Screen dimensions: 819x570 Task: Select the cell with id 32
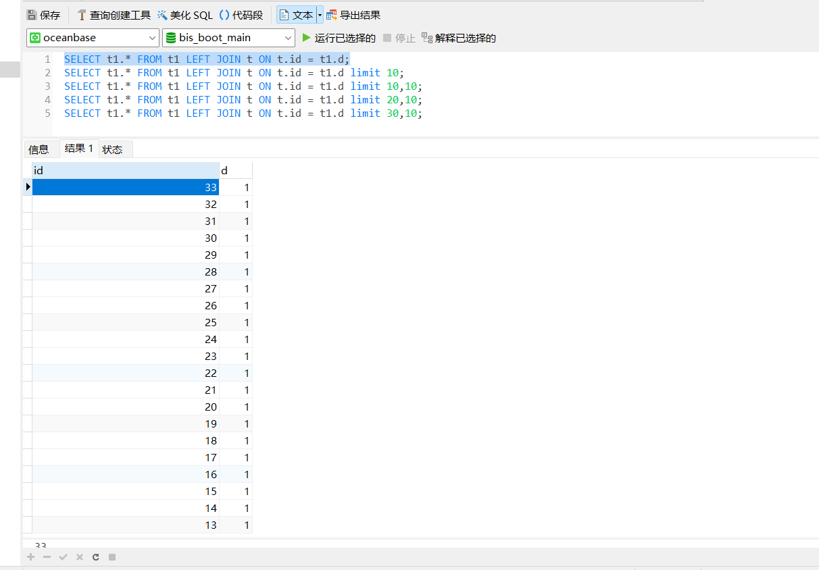pos(126,204)
